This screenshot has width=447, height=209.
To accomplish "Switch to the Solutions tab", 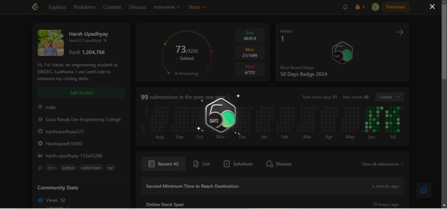I will (238, 164).
